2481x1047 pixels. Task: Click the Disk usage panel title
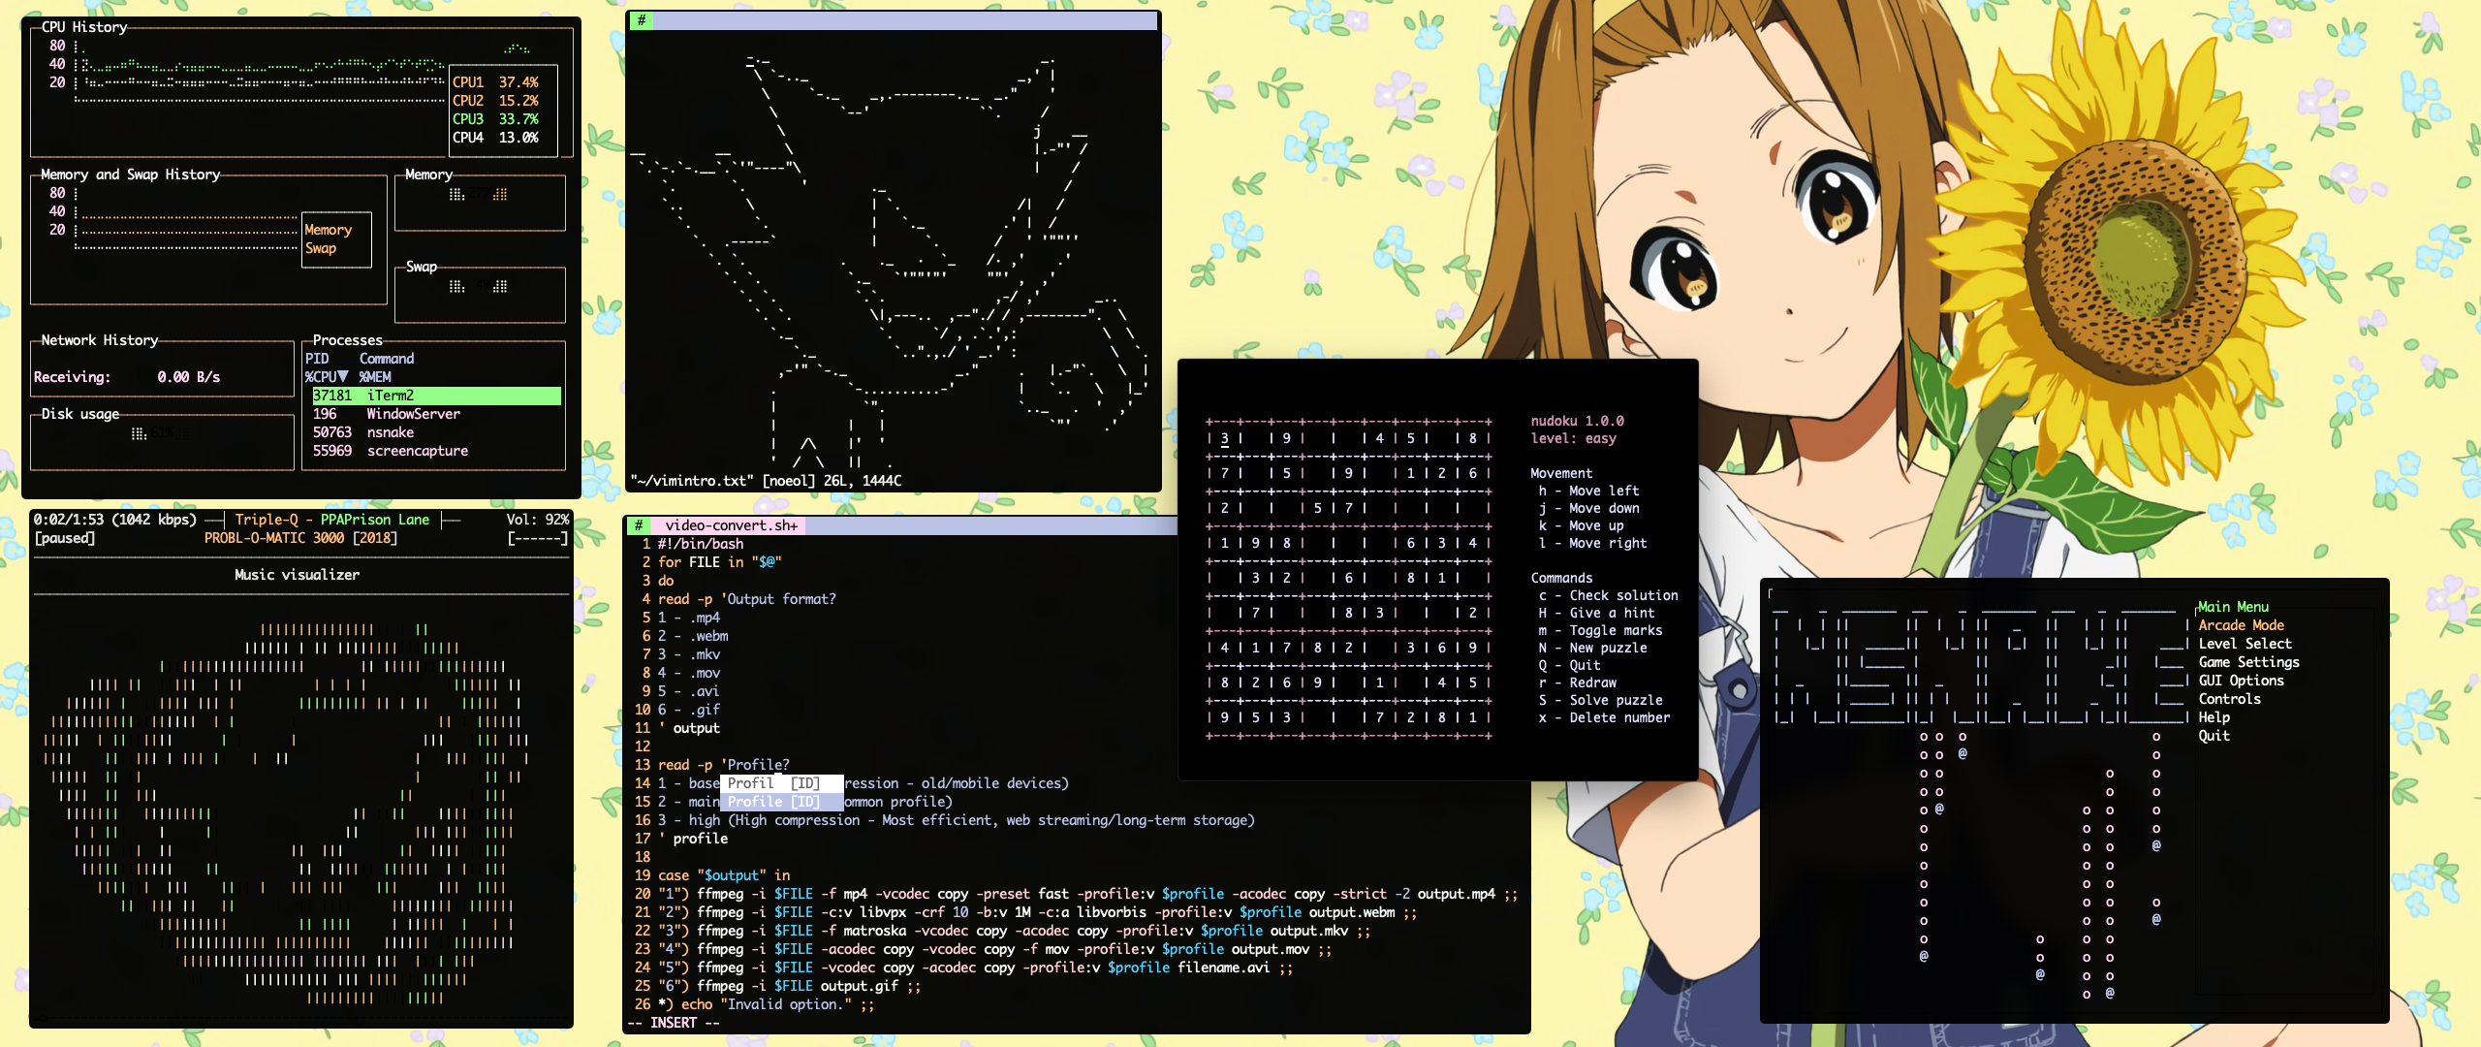(x=80, y=414)
